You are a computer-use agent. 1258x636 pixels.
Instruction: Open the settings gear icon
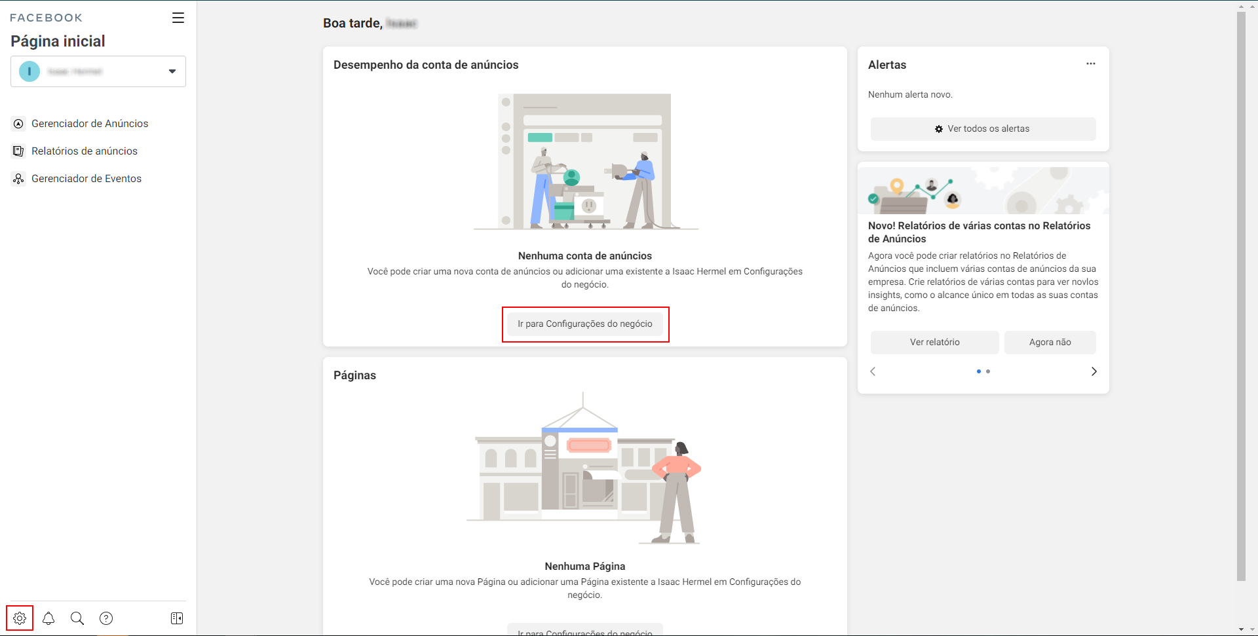pos(20,618)
